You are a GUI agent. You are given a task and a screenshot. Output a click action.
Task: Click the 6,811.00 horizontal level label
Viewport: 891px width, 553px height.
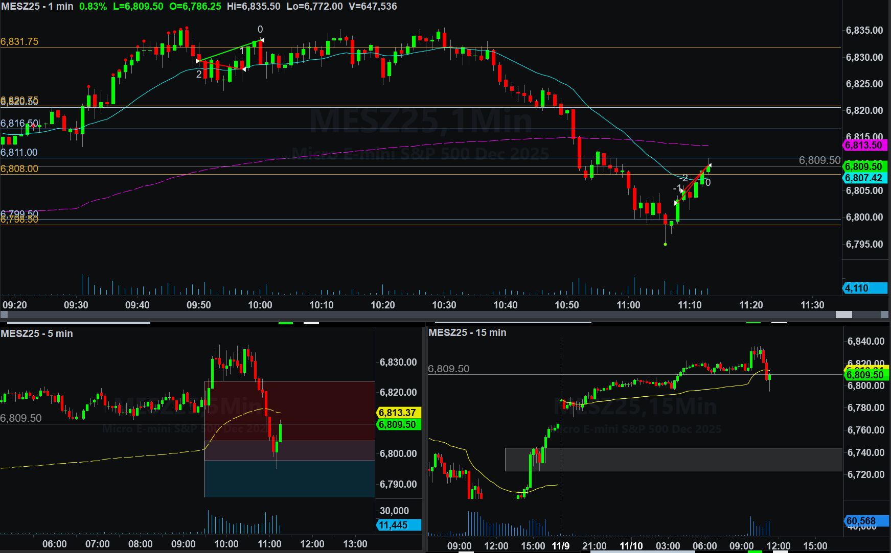[19, 152]
